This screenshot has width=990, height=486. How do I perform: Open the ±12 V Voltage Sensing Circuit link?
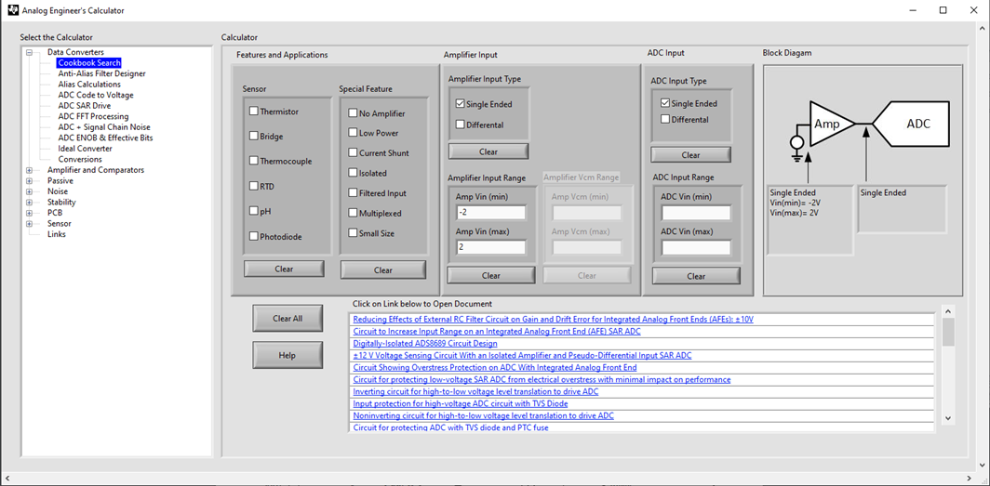tap(522, 356)
